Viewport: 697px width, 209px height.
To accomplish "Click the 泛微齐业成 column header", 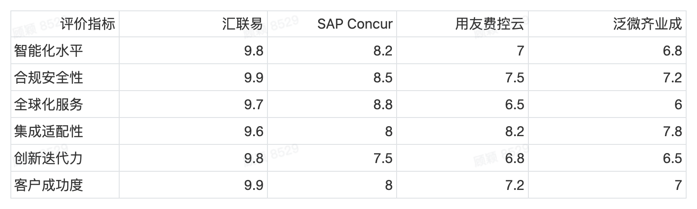I will (x=647, y=24).
